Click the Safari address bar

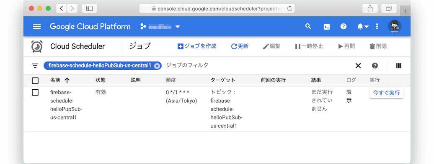(x=217, y=8)
